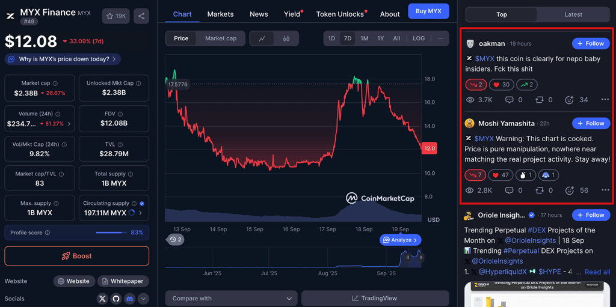
Task: Follow oakman
Action: pyautogui.click(x=591, y=44)
